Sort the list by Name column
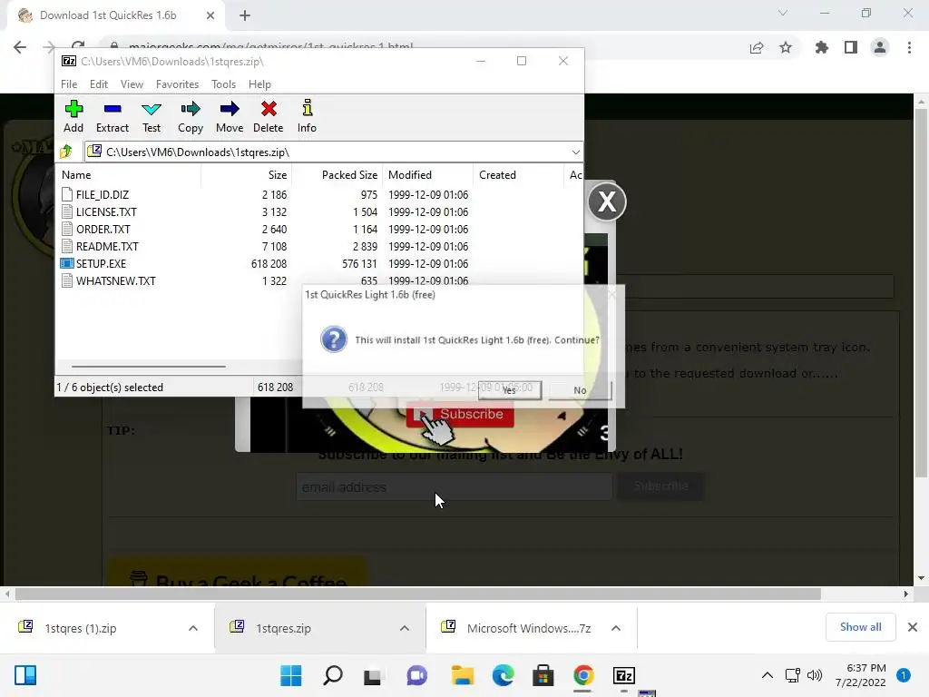The image size is (929, 697). tap(129, 175)
